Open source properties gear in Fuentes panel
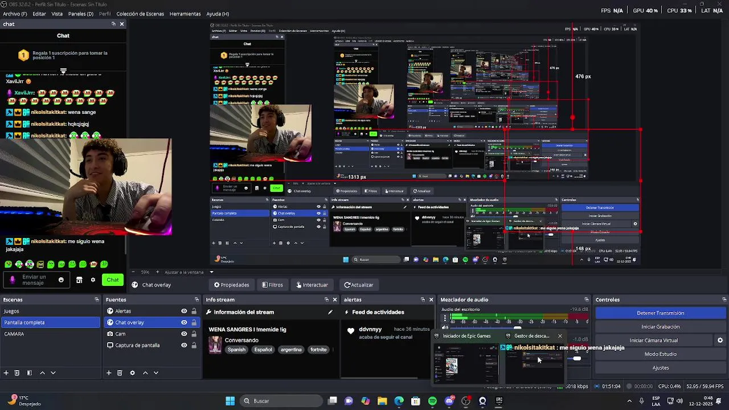The image size is (729, 410). click(x=132, y=373)
